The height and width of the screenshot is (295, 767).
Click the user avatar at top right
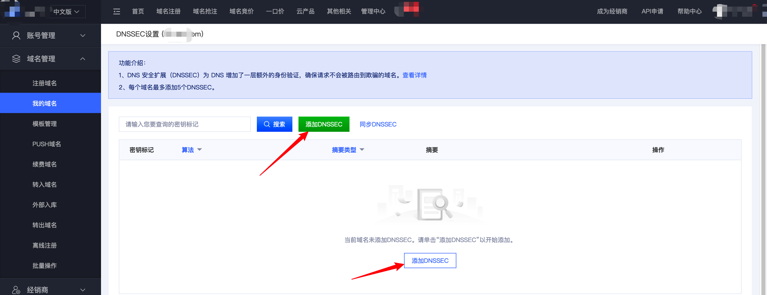[x=719, y=11]
